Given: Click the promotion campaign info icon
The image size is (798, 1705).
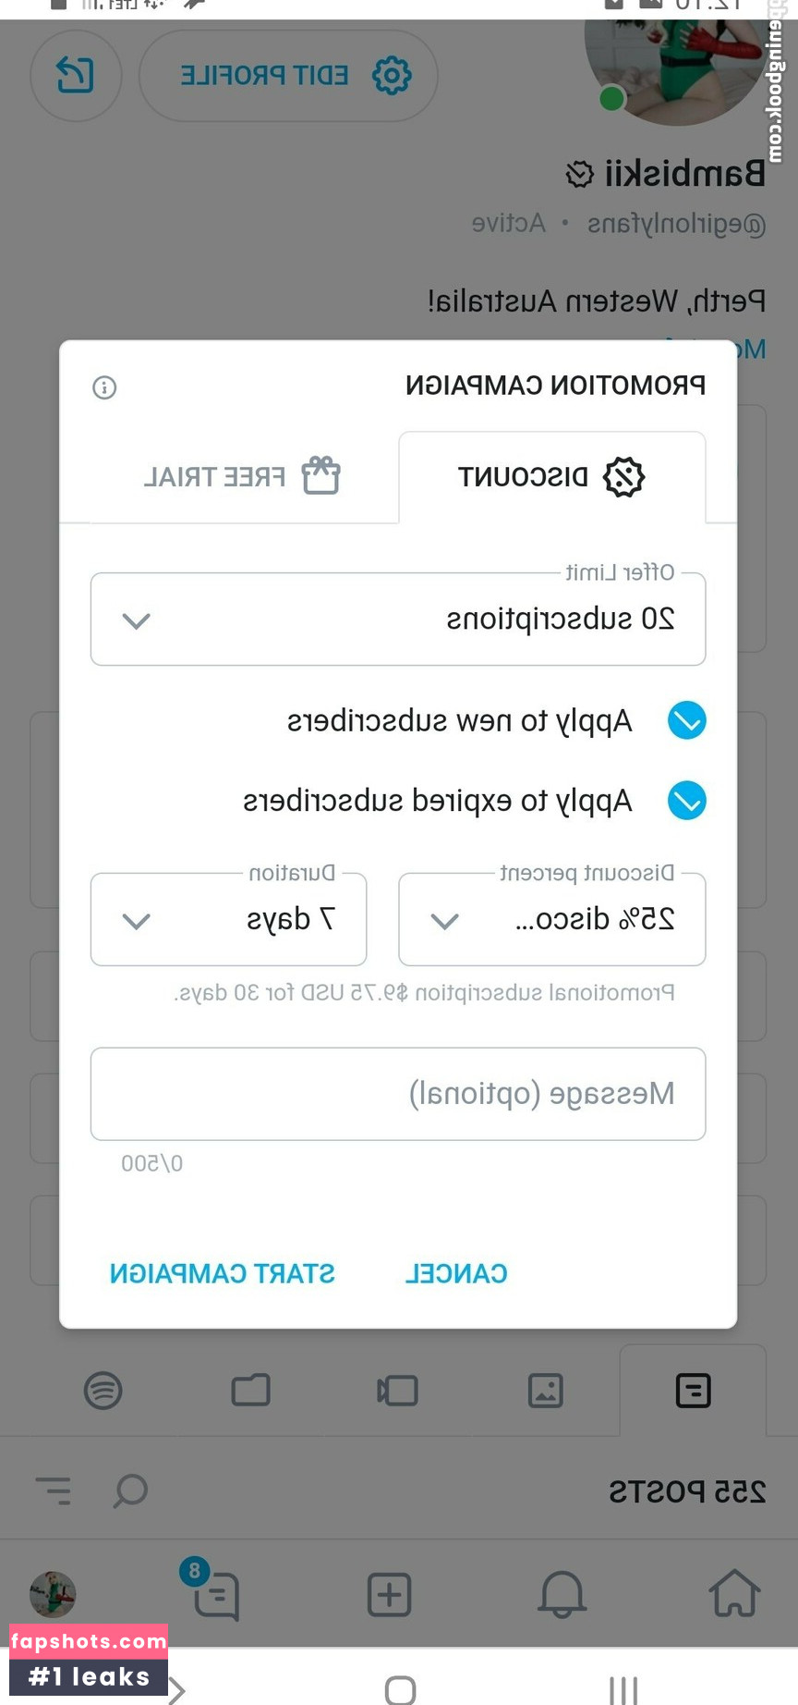Looking at the screenshot, I should pyautogui.click(x=104, y=387).
